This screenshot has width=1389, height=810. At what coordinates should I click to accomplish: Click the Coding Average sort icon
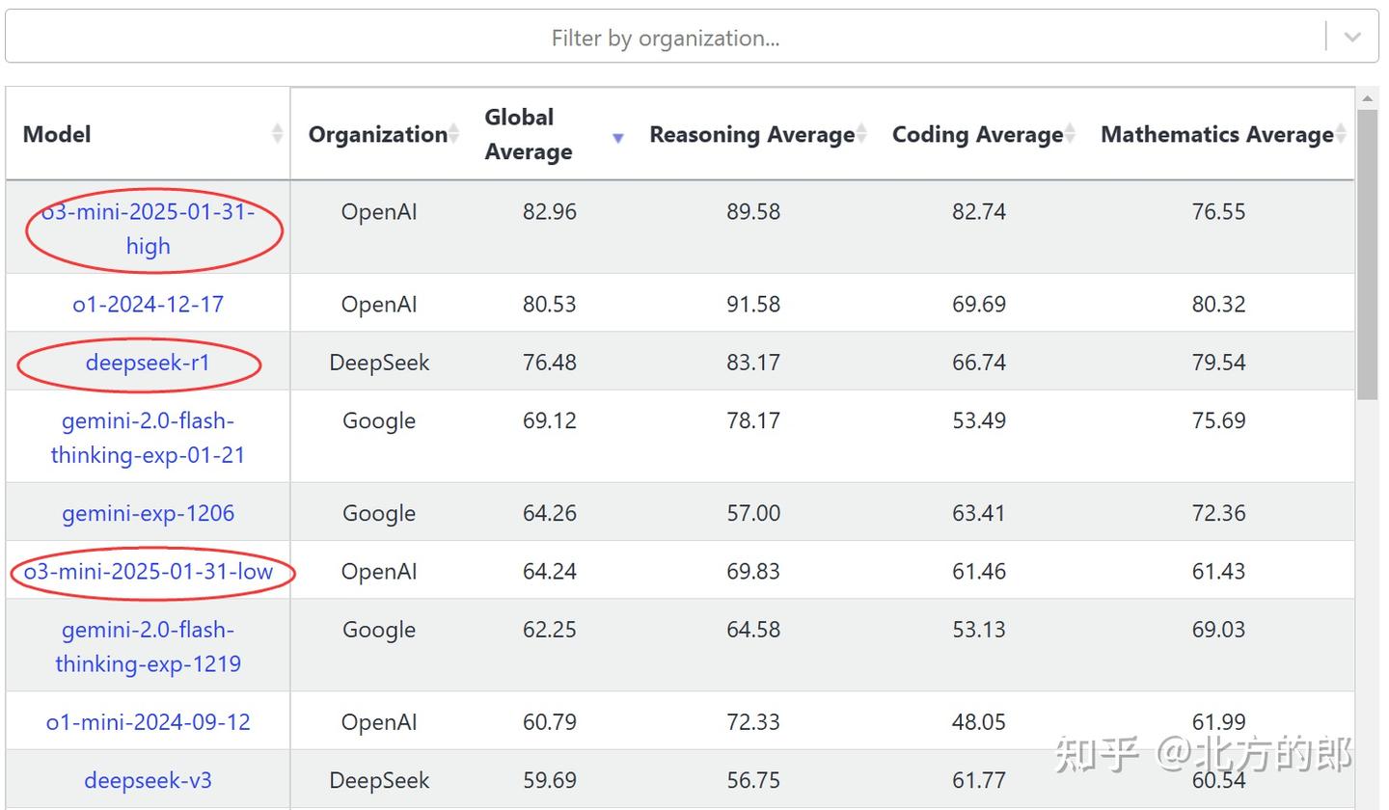[x=1070, y=134]
